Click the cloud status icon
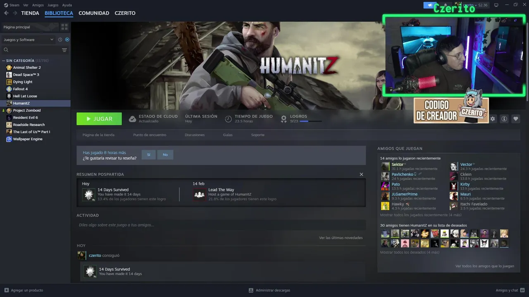Screen dimensions: 529x297 (132, 119)
